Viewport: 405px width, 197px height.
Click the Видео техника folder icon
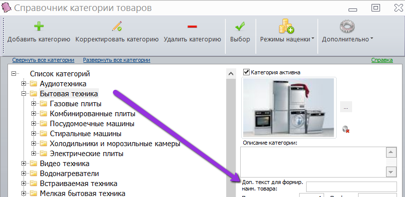pos(33,164)
